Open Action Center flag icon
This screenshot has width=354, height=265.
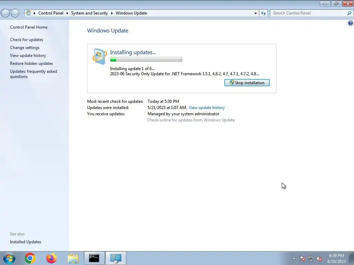pyautogui.click(x=302, y=258)
